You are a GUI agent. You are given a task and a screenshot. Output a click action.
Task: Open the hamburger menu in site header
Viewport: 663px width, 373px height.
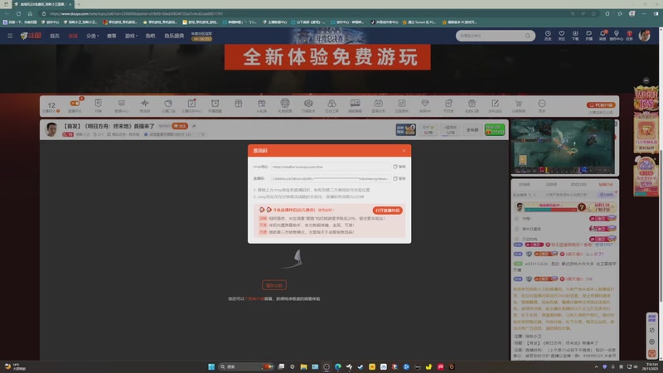10,36
